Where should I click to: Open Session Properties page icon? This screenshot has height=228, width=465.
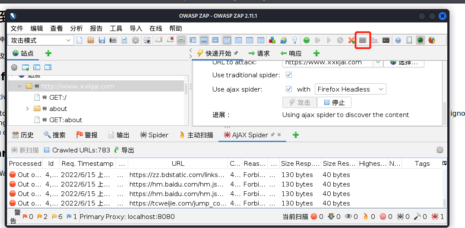coord(124,40)
